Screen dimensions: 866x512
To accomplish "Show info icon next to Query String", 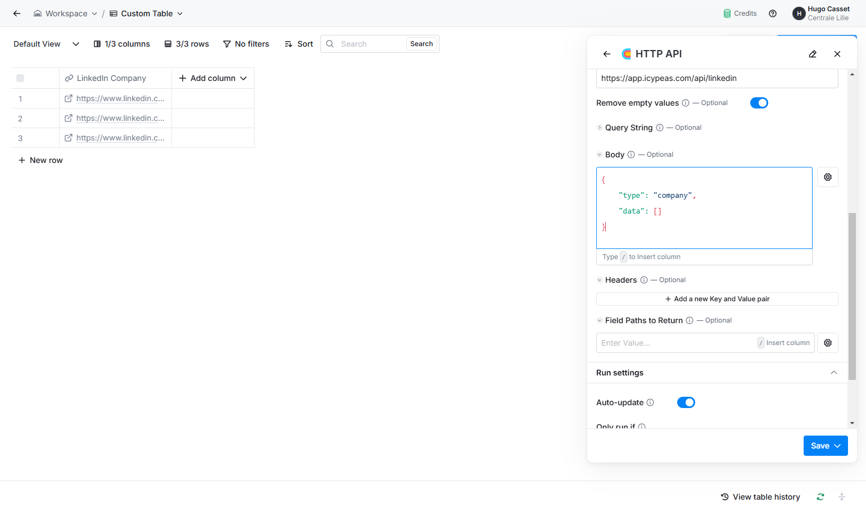I will click(660, 128).
